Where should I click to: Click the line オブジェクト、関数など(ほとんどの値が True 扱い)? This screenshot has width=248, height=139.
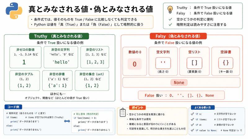pyautogui.click(x=57, y=98)
